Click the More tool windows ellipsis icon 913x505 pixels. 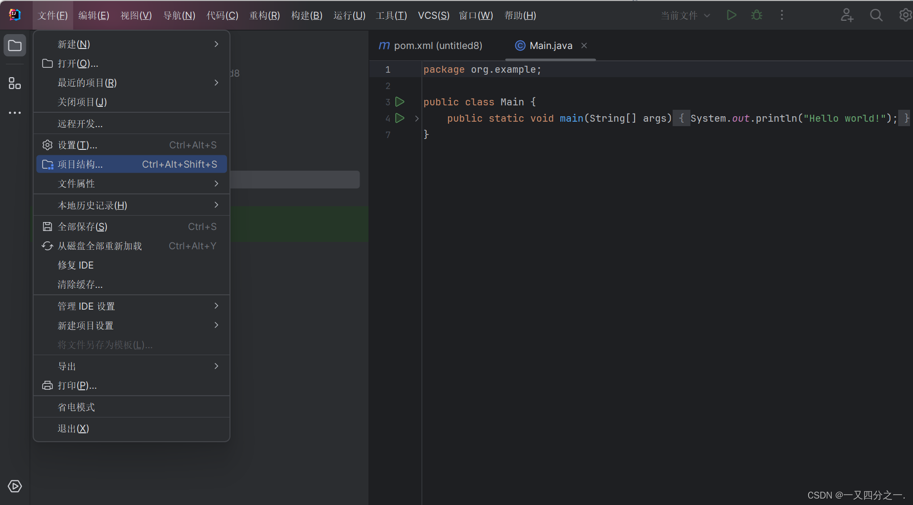click(x=15, y=113)
